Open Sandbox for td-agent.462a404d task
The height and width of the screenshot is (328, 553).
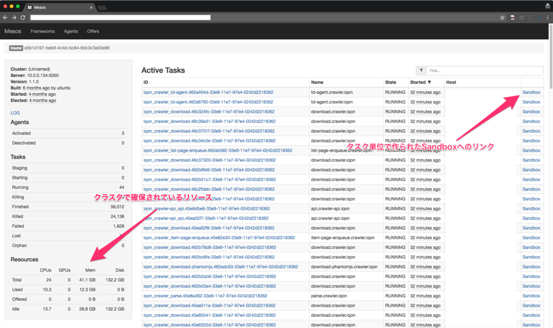pyautogui.click(x=531, y=92)
